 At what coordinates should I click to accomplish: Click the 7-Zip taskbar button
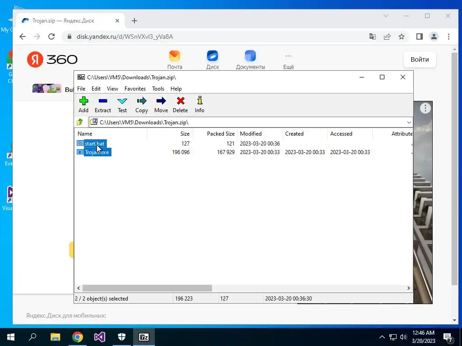coord(144,337)
